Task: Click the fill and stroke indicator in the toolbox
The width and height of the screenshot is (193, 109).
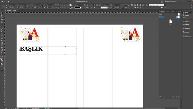Action: point(2,59)
